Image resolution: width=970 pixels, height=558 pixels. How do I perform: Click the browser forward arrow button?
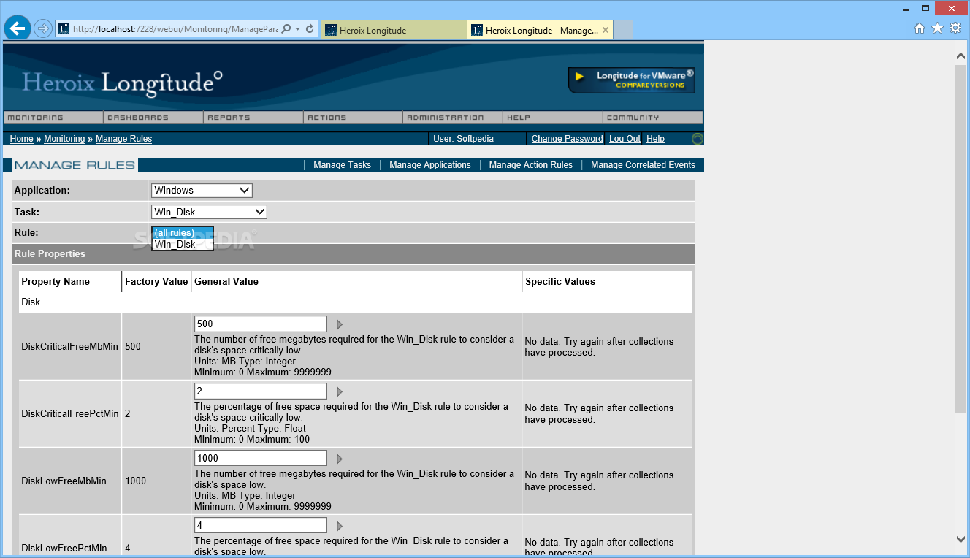tap(42, 28)
